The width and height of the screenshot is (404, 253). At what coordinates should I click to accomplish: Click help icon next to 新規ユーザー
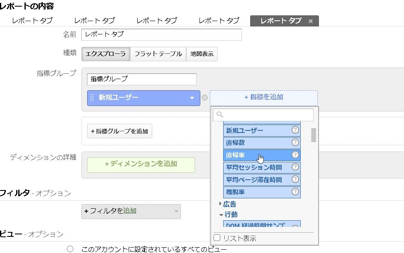[x=295, y=130]
